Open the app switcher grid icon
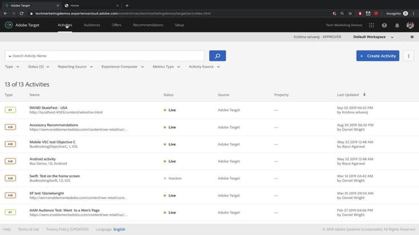Image resolution: width=419 pixels, height=235 pixels. (x=371, y=25)
